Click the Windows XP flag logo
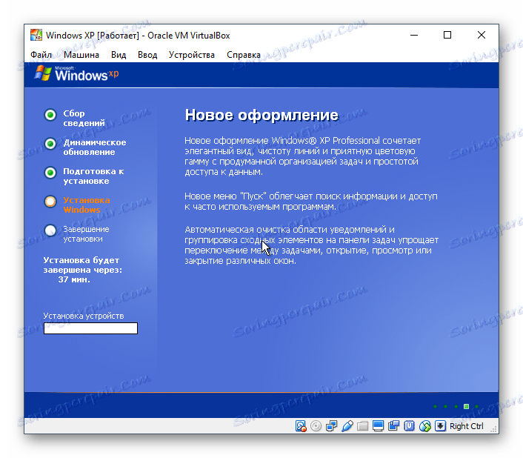The height and width of the screenshot is (458, 523). tap(43, 73)
